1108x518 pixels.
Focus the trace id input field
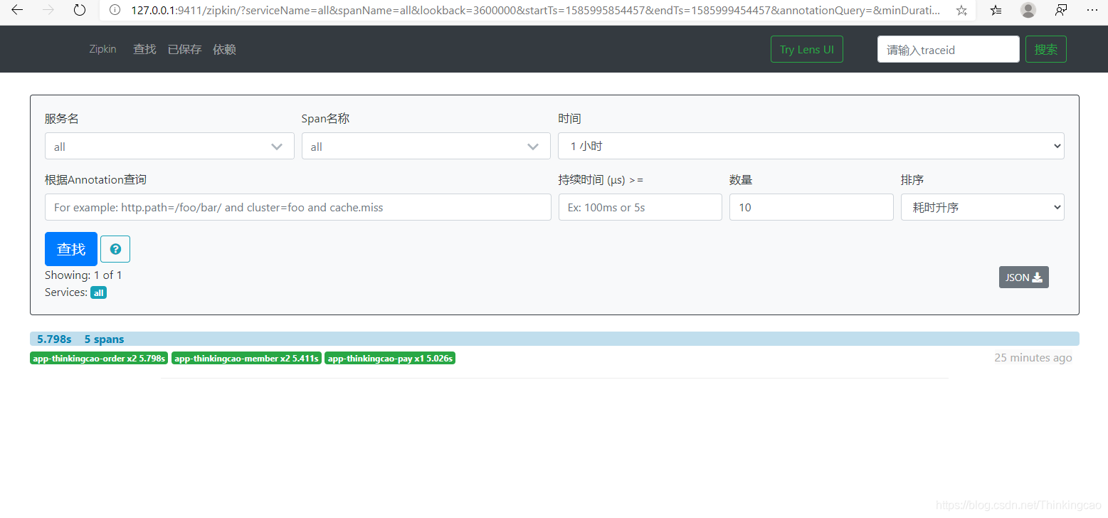949,49
